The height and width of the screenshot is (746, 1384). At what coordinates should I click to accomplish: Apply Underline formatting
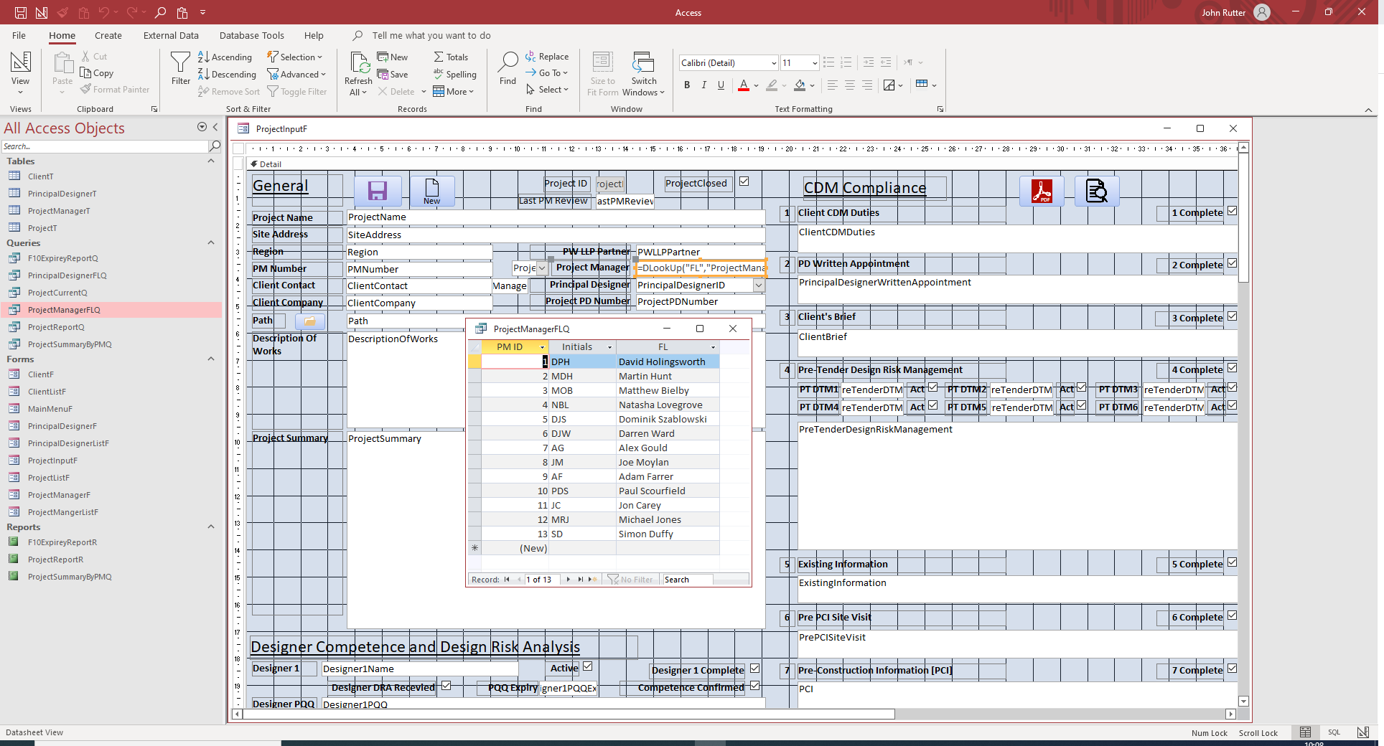pyautogui.click(x=721, y=85)
